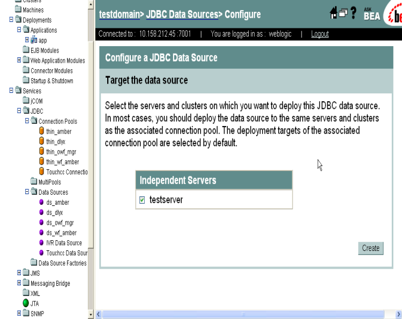Expand the app node
The width and height of the screenshot is (402, 319).
pos(27,40)
